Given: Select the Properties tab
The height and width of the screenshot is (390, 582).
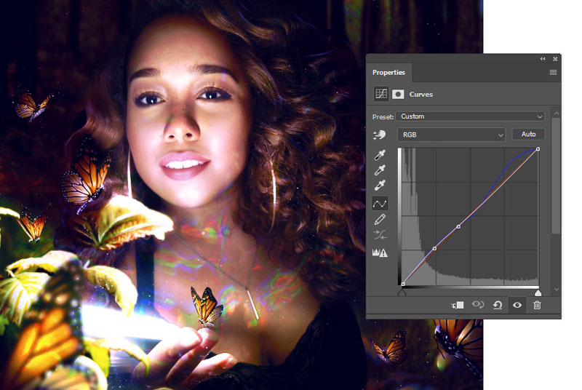Looking at the screenshot, I should [388, 72].
